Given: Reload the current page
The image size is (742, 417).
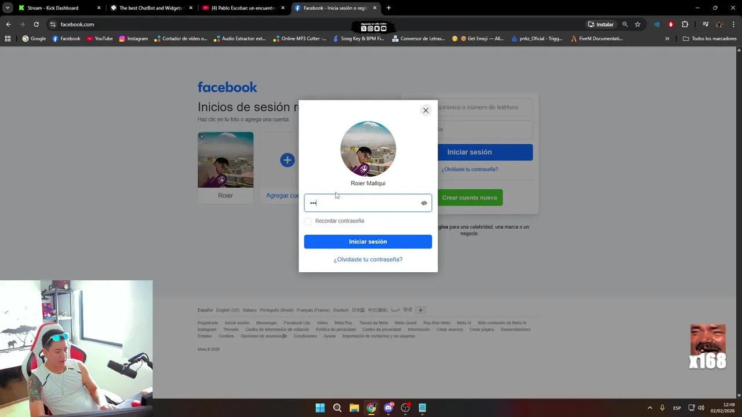Looking at the screenshot, I should pos(36,24).
